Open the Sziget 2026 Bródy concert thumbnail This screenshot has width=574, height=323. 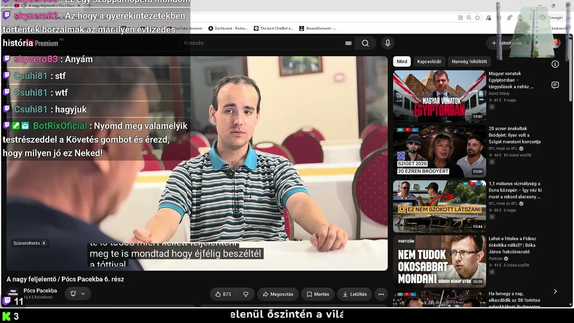tap(439, 151)
